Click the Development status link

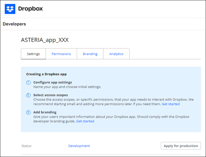[x=79, y=146]
